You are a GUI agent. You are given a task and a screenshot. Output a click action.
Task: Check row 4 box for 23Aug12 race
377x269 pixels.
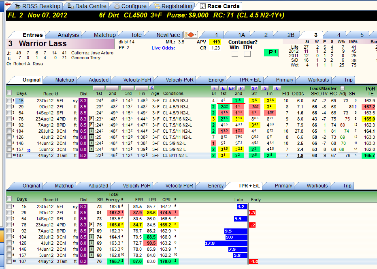[x=9, y=119]
